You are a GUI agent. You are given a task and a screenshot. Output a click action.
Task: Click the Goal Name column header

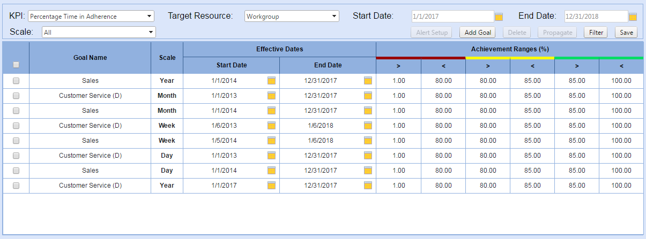90,58
